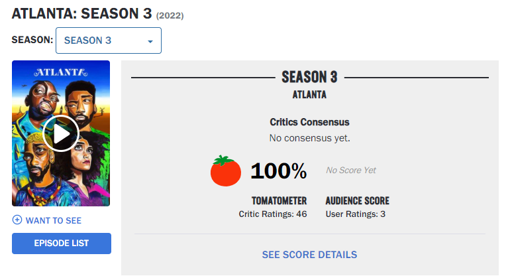This screenshot has width=510, height=280.
Task: Click the red tomato icon
Action: coord(225,171)
